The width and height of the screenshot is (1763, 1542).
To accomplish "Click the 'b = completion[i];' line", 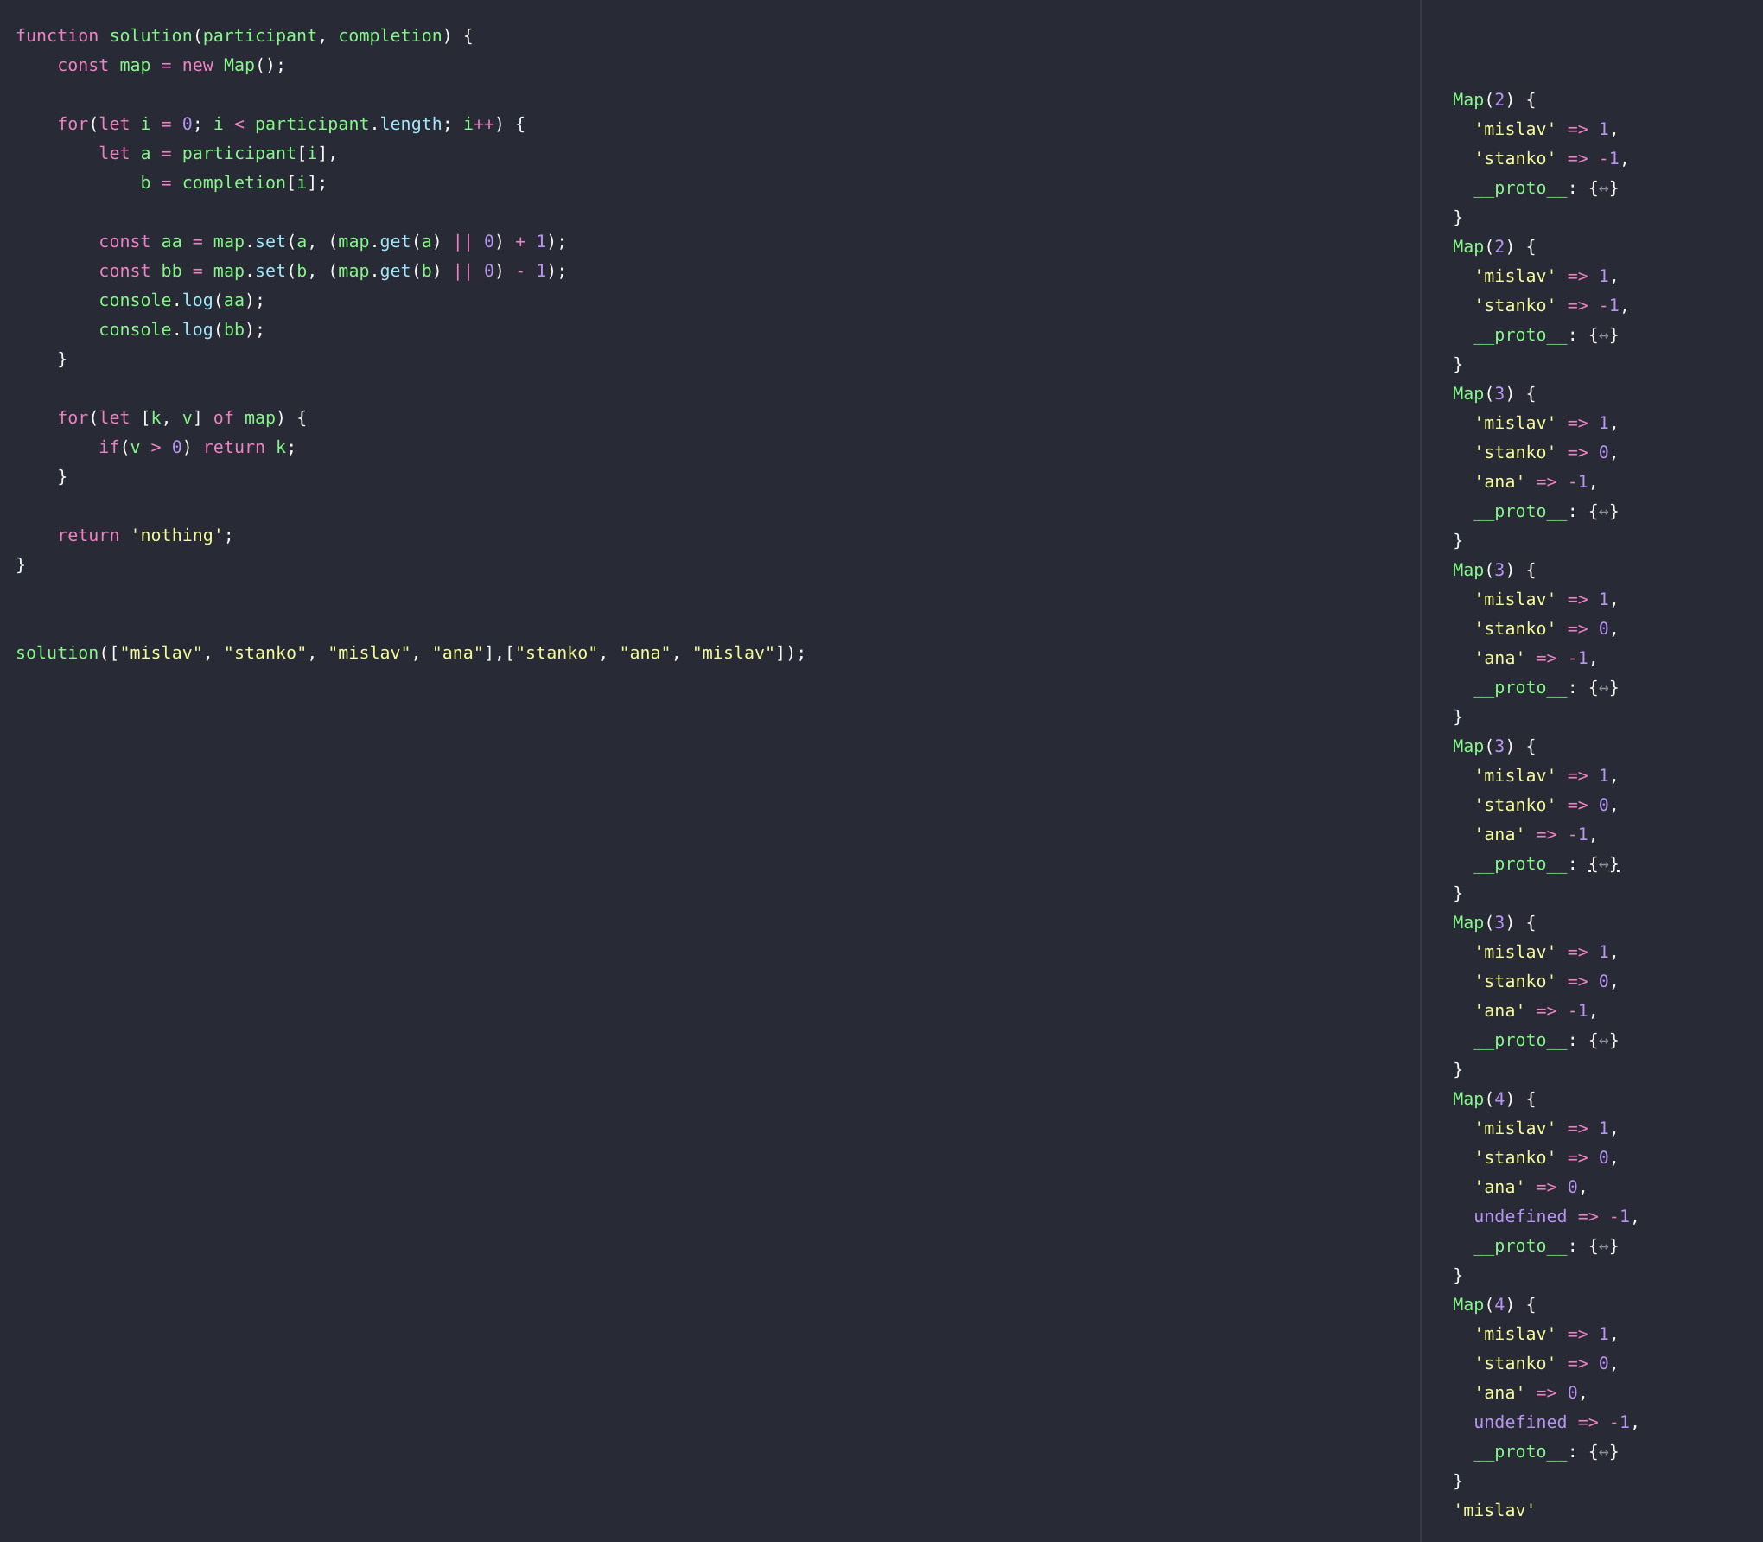I will (x=234, y=183).
